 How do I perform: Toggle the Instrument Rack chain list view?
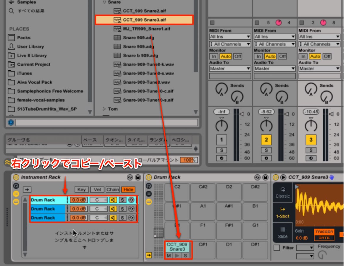click(16, 194)
